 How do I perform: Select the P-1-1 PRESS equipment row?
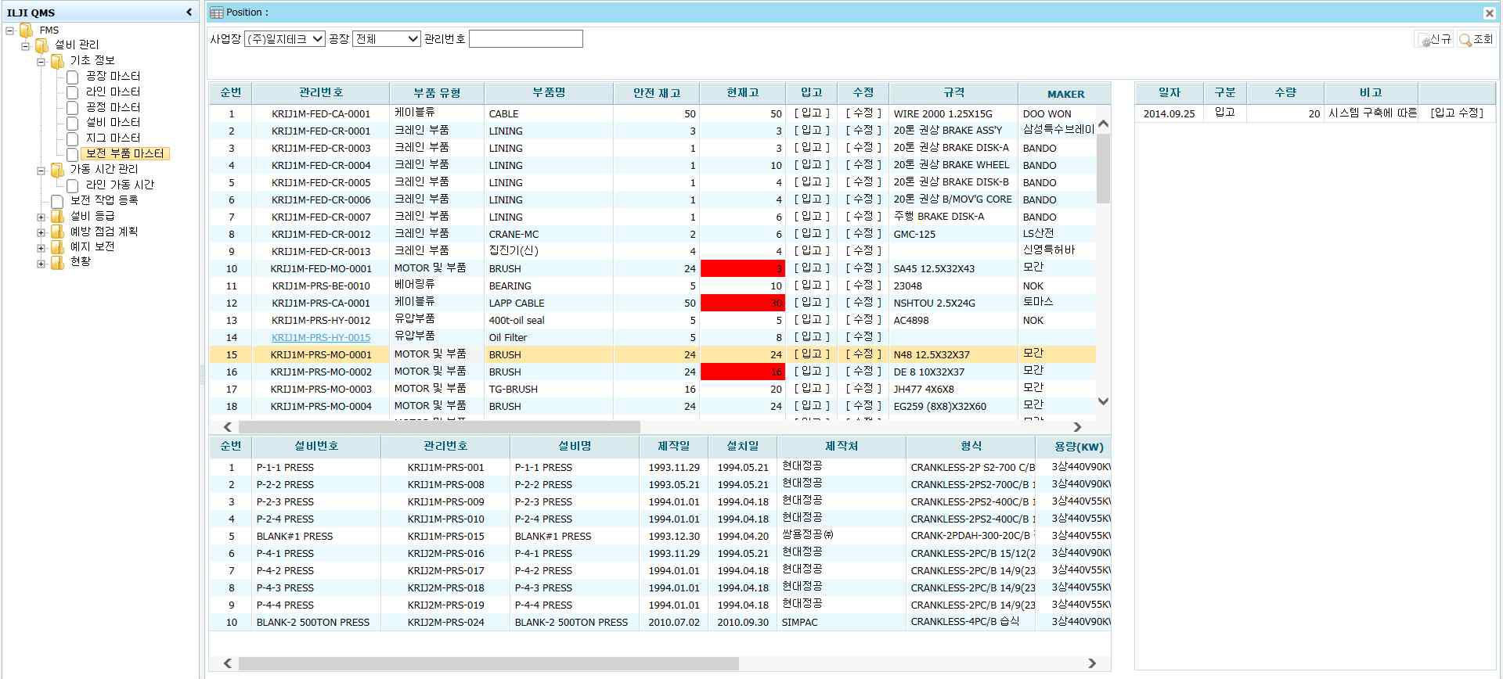click(x=660, y=467)
